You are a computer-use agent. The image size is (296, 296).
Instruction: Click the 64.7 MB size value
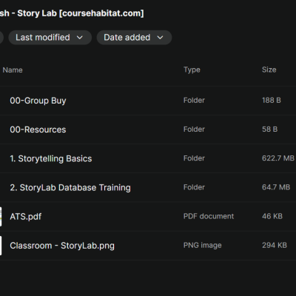(276, 187)
